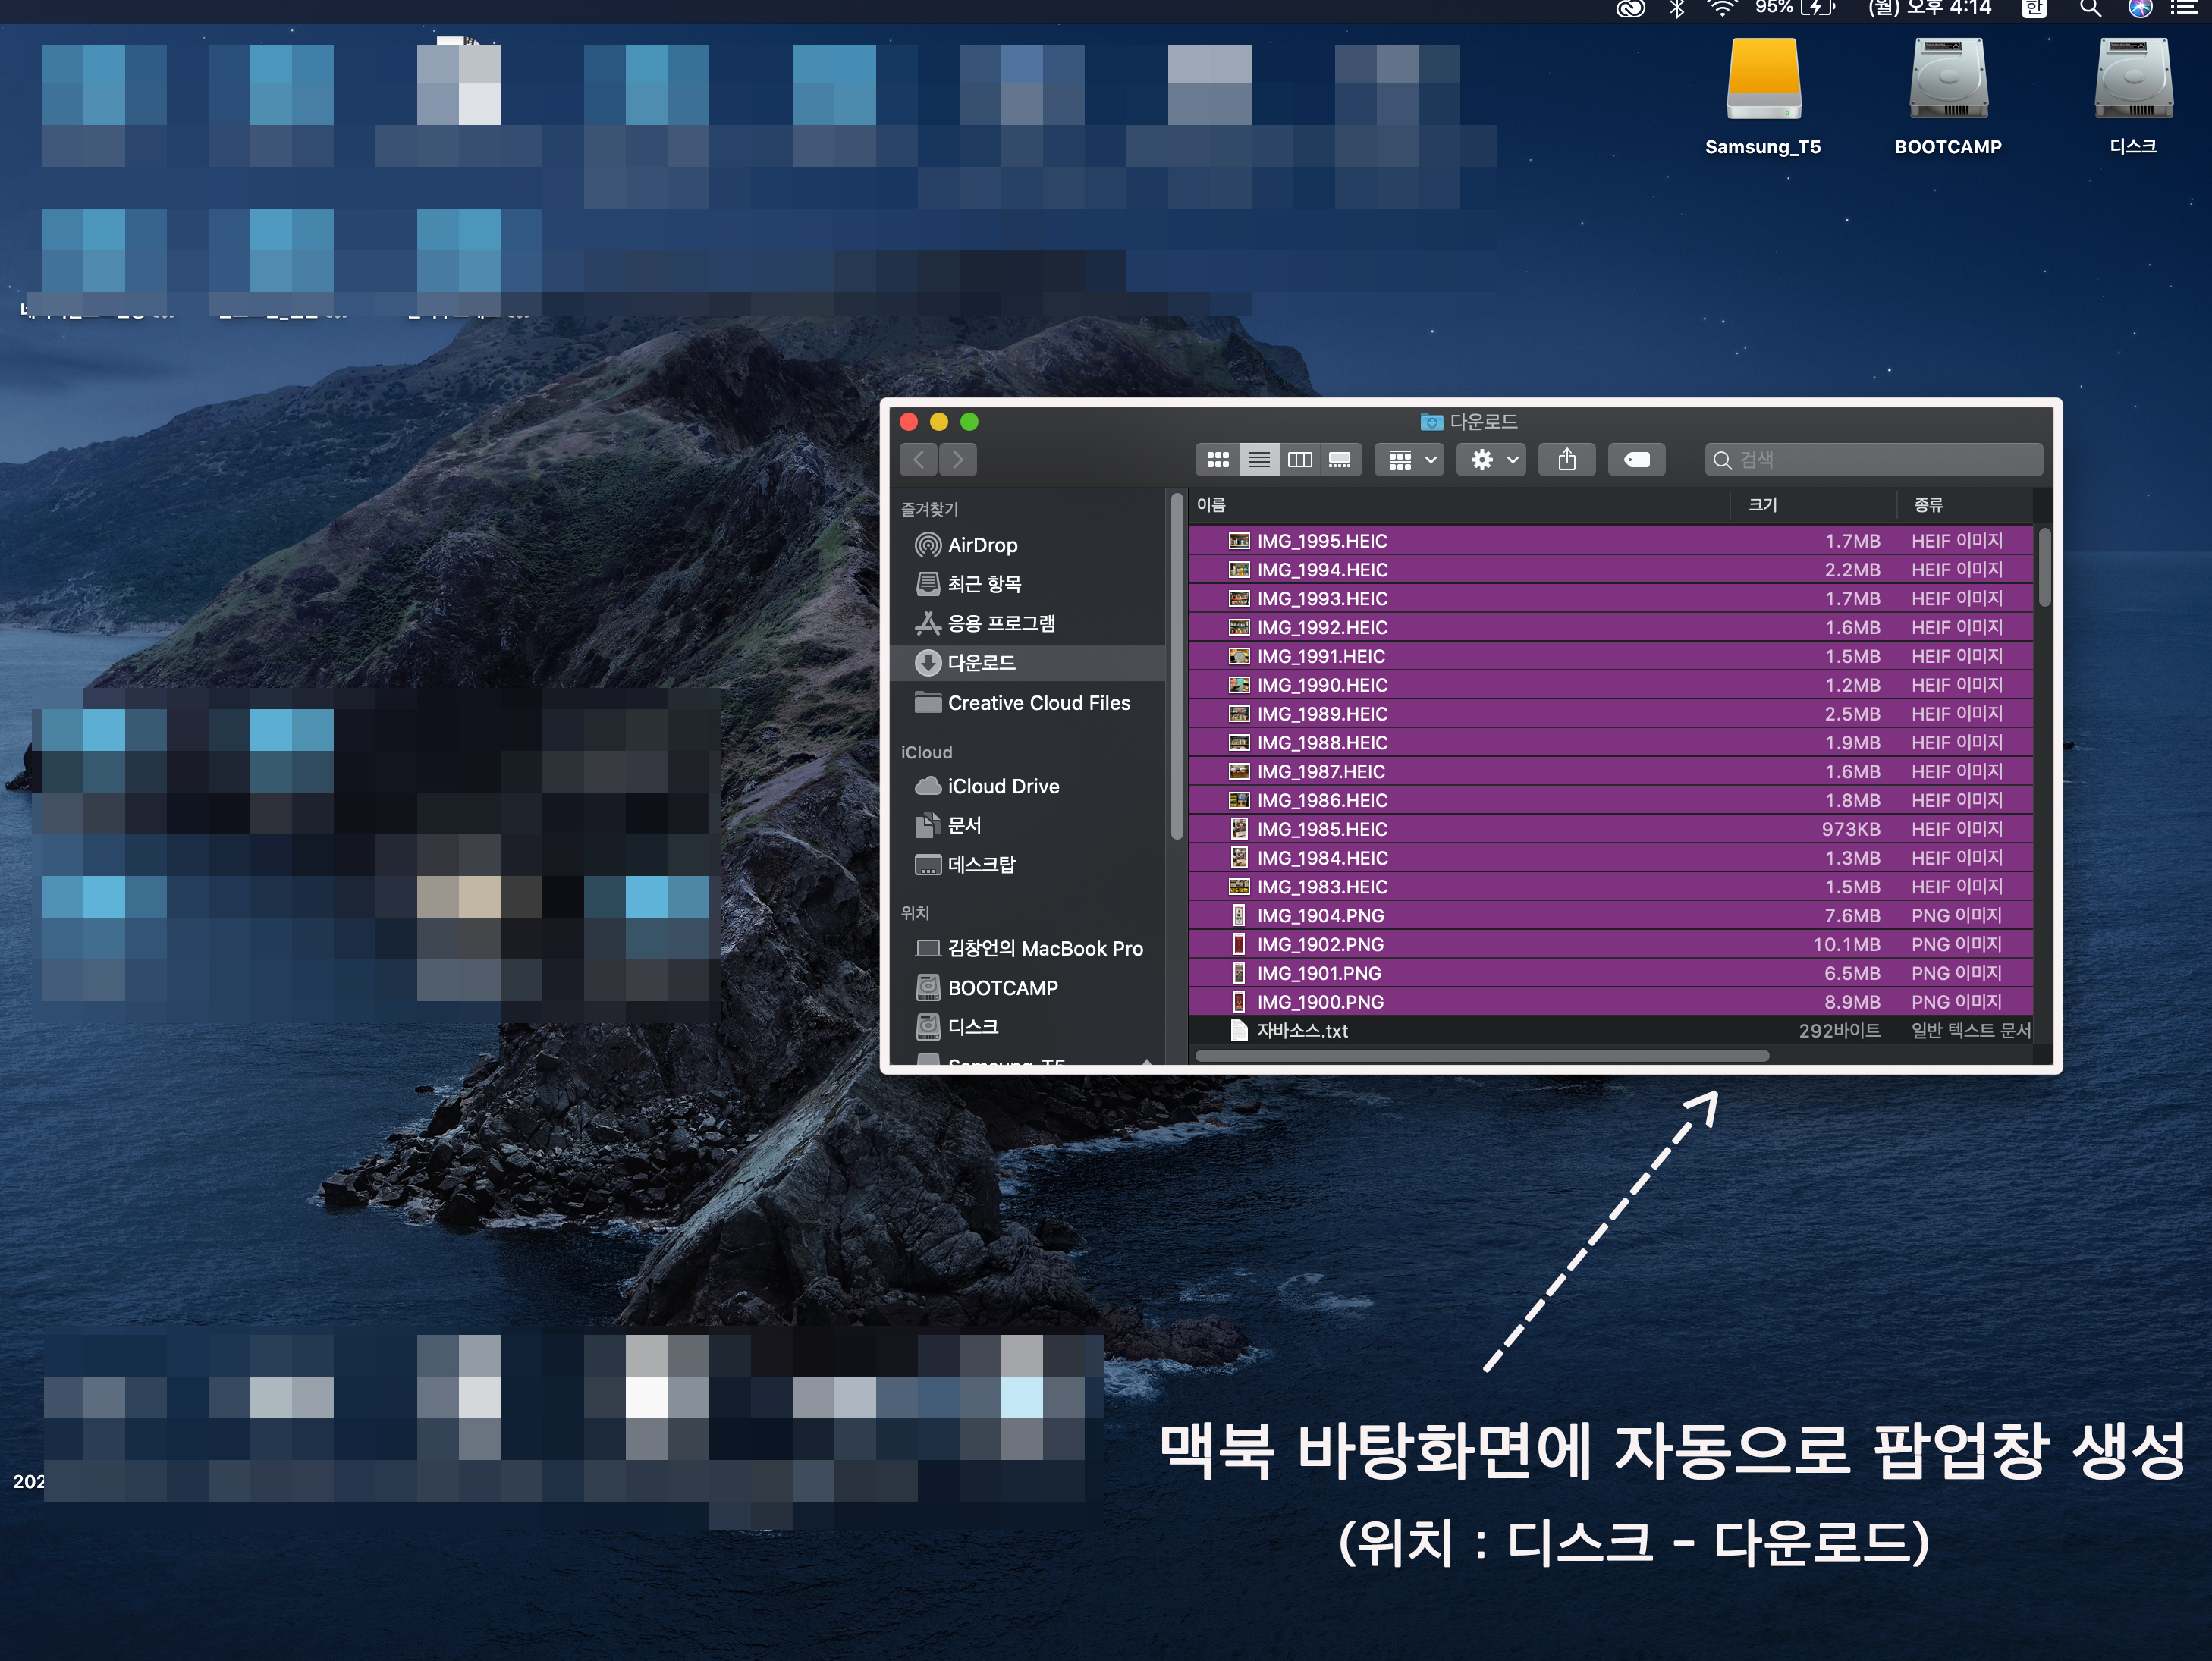Open the gear action menu
2212x1661 pixels.
(x=1491, y=460)
